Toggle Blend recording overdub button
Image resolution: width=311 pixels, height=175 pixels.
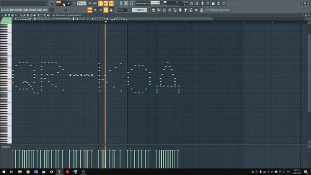coord(106,3)
